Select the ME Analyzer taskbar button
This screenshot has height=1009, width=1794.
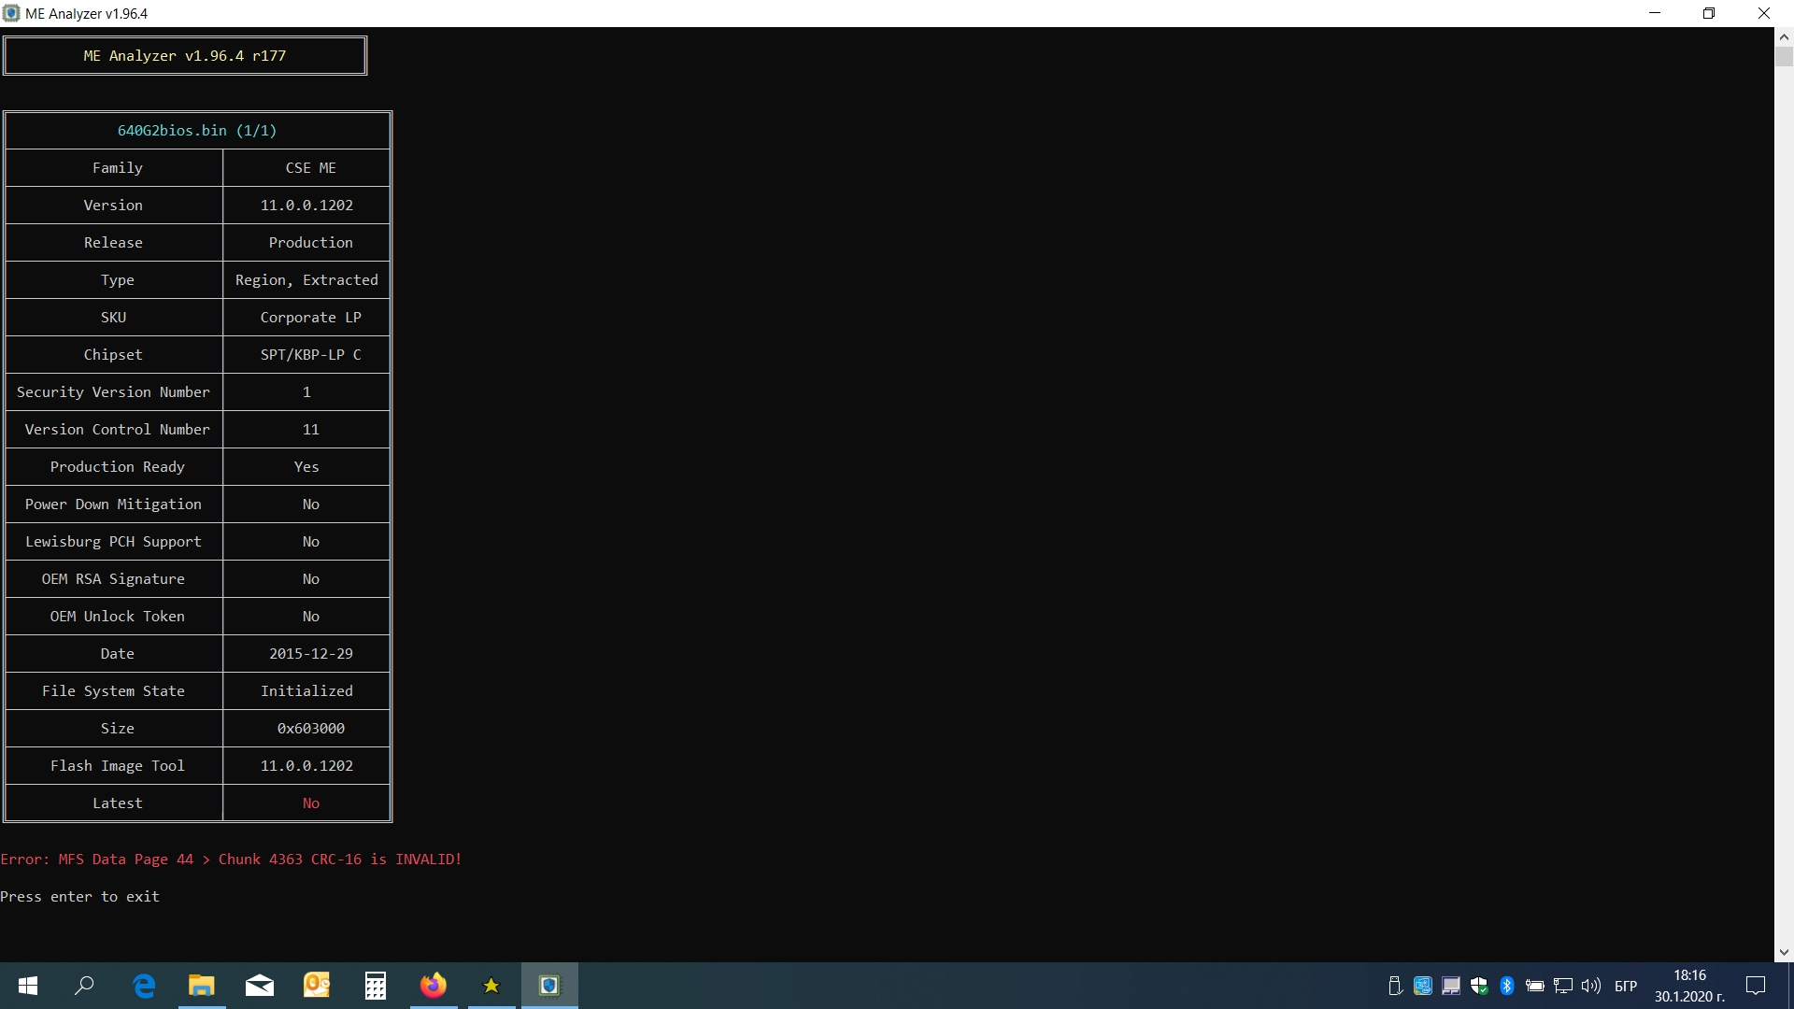(549, 986)
